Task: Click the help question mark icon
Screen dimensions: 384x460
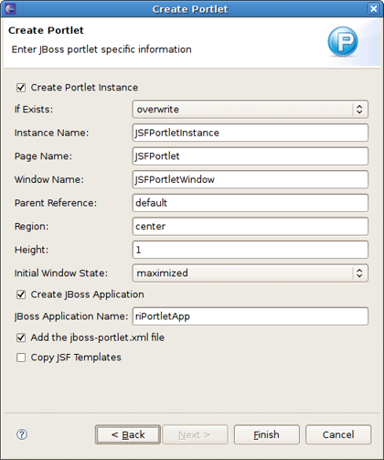Action: tap(22, 434)
